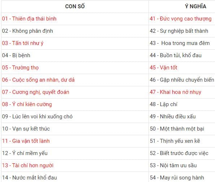Screen dimensions: 215x182
Task: Select 09 - Lúc lên voi khi xuống chó
Action: pos(37,117)
